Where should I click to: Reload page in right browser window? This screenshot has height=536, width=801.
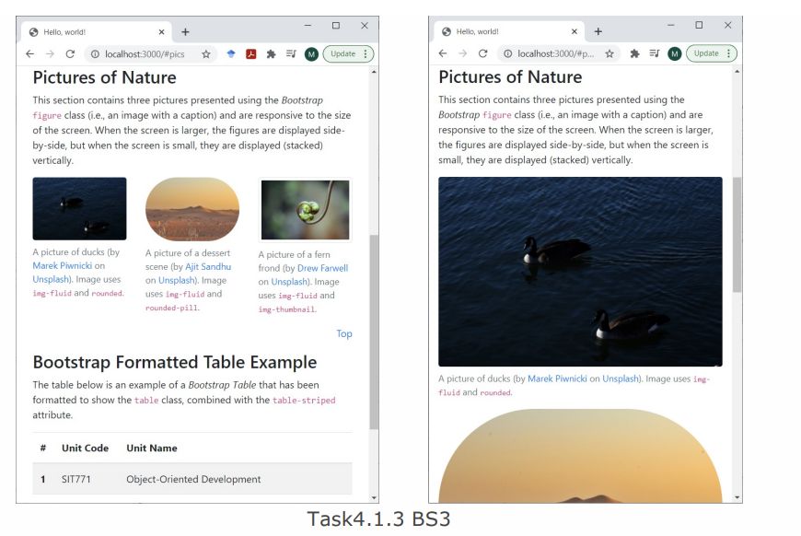482,53
